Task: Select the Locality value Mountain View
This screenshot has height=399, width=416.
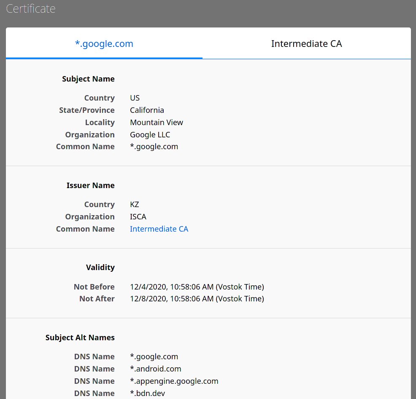Action: point(157,122)
